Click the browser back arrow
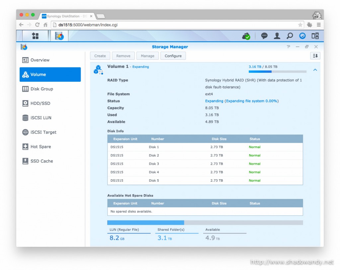Viewport: 340px width, 270px height. pos(21,25)
